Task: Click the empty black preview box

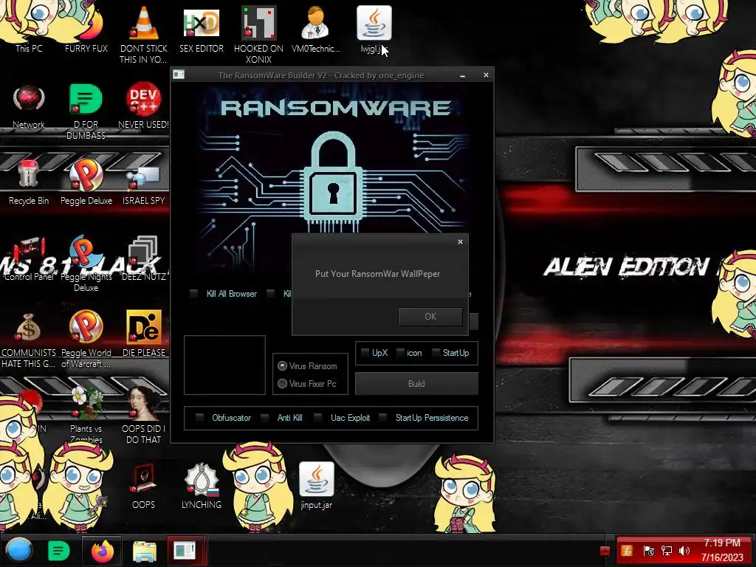Action: pyautogui.click(x=224, y=365)
